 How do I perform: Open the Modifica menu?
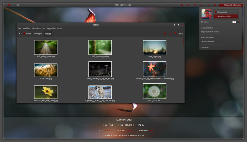(x=27, y=28)
